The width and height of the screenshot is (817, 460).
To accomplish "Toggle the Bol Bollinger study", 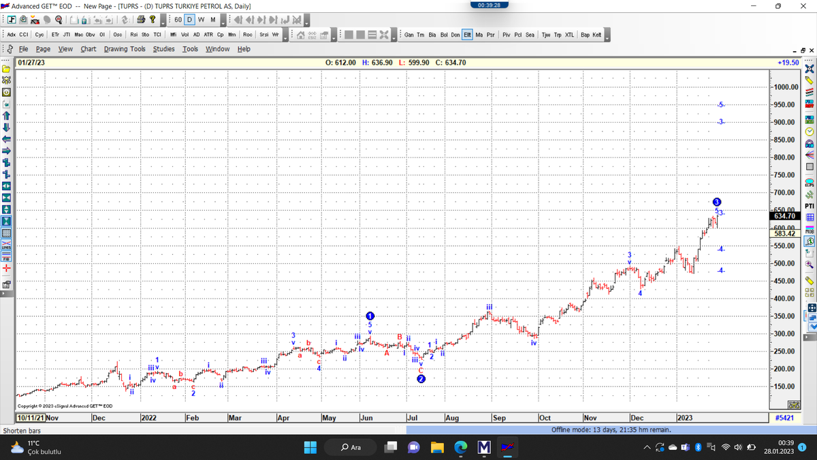I will tap(445, 35).
